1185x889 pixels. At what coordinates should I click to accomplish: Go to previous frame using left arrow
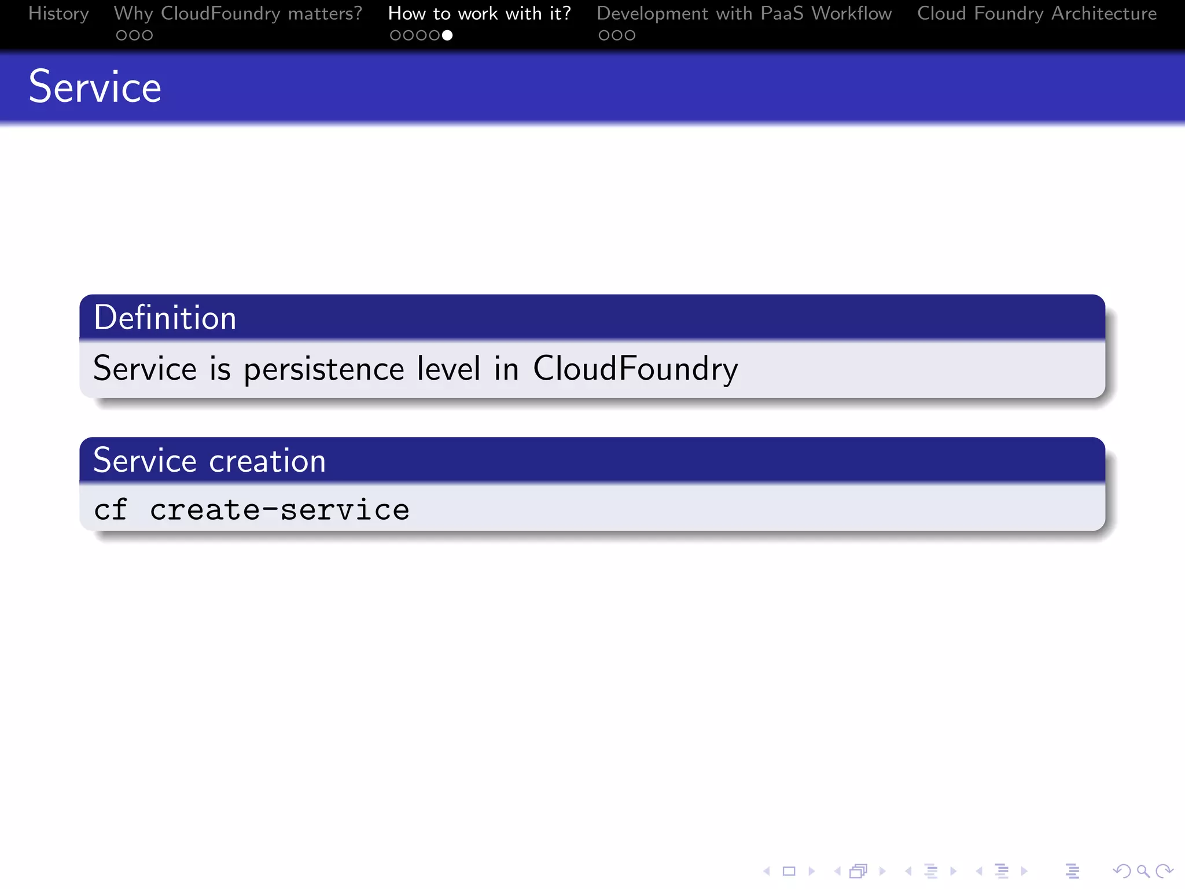[837, 871]
